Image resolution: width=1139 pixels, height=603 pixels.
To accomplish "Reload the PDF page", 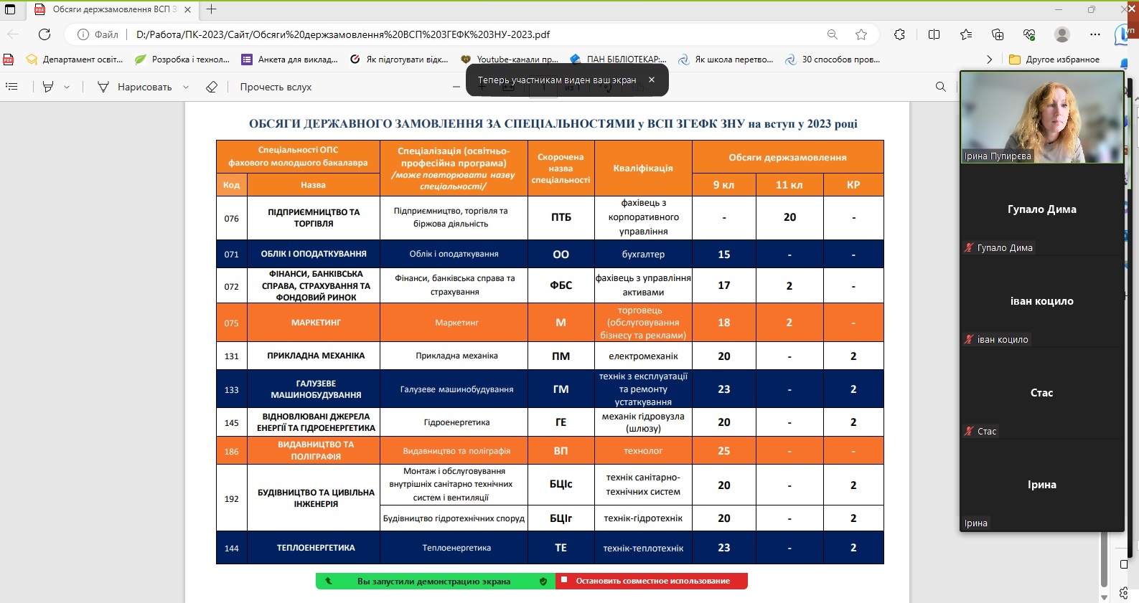I will 44,34.
